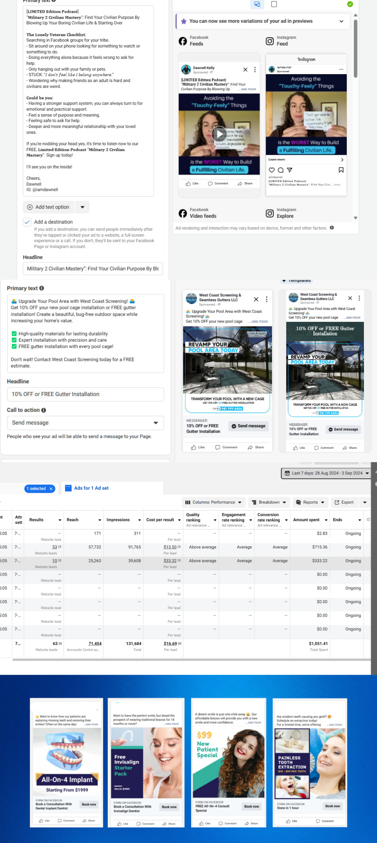Viewport: 377px width, 843px height.
Task: Toggle the Add a destination checkbox
Action: click(x=27, y=222)
